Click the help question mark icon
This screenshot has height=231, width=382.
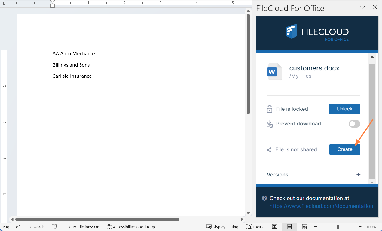(x=264, y=198)
